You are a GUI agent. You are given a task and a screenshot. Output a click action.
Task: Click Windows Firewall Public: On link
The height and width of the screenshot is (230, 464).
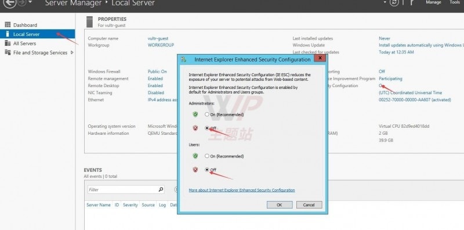(157, 71)
